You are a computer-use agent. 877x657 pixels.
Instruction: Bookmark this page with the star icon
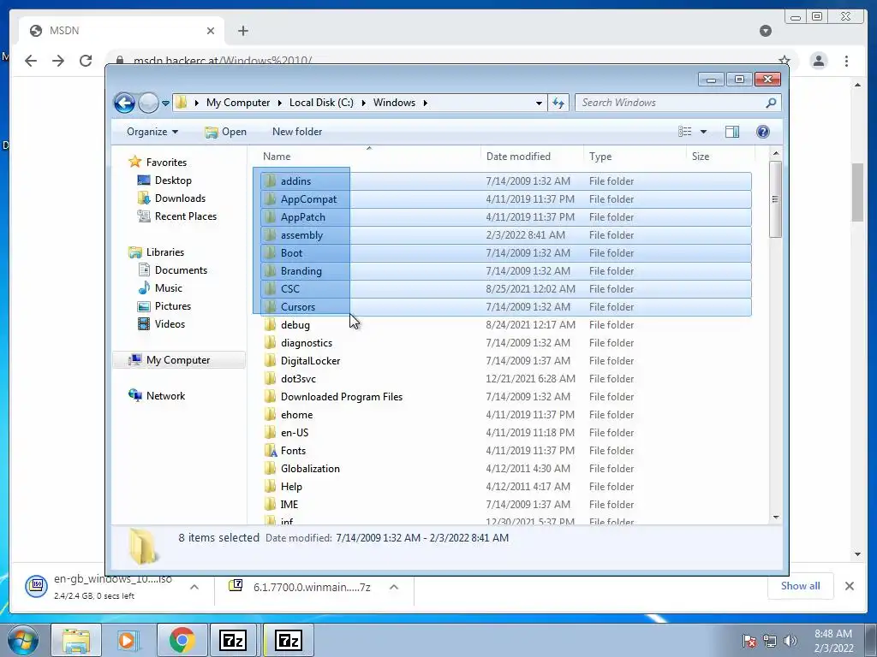click(x=785, y=60)
